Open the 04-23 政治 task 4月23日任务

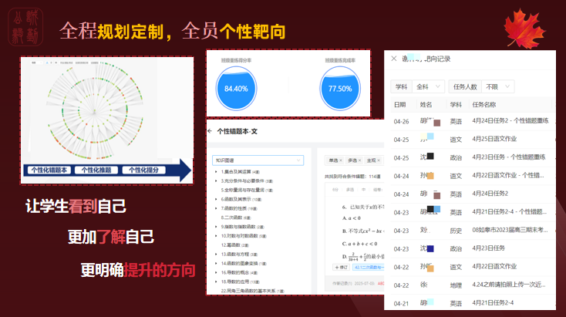[488, 248]
